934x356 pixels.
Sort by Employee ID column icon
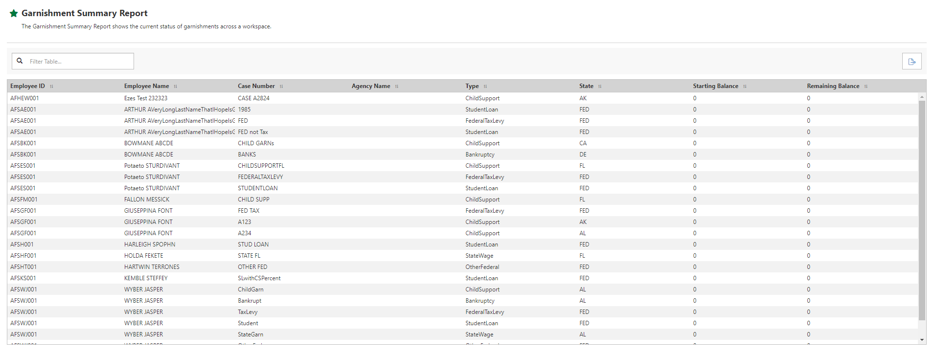51,87
